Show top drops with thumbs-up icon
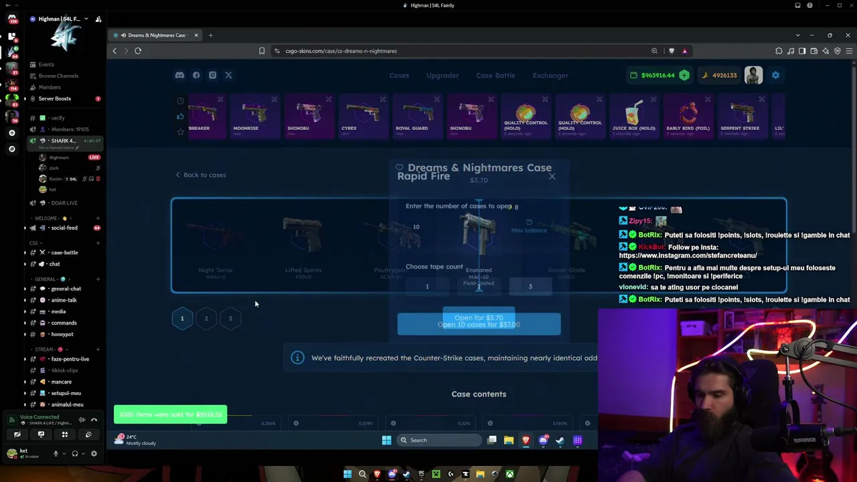This screenshot has height=482, width=857. pos(180,116)
